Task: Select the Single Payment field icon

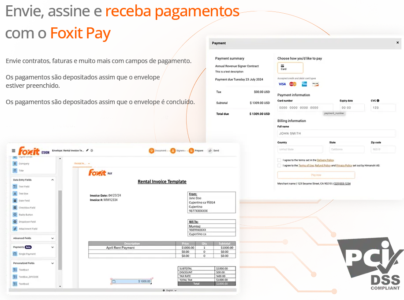Action: click(15, 254)
